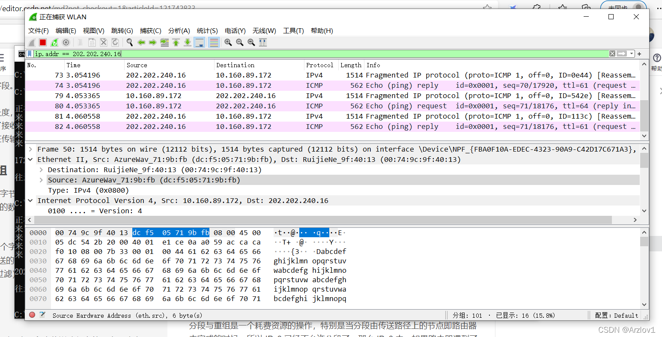Viewport: 662px width, 337px height.
Task: Sort packets by the No. column
Action: 45,65
